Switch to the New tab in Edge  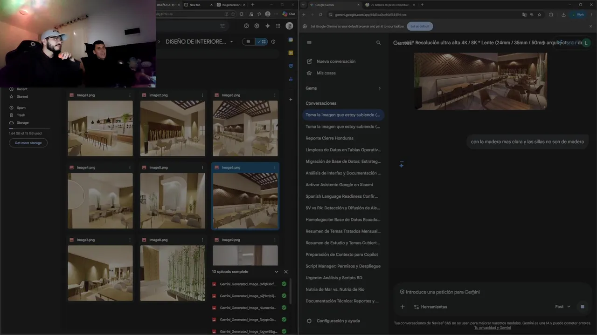(198, 5)
